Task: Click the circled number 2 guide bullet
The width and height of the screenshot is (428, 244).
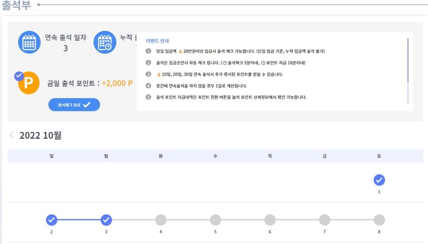Action: (148, 62)
